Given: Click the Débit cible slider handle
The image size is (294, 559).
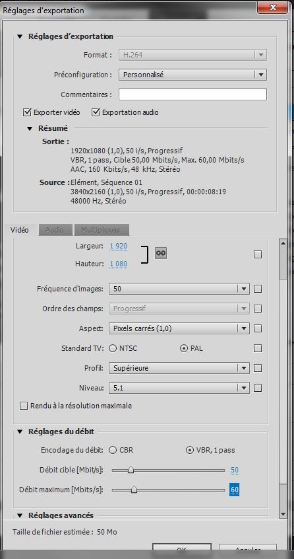Looking at the screenshot, I should (x=131, y=470).
